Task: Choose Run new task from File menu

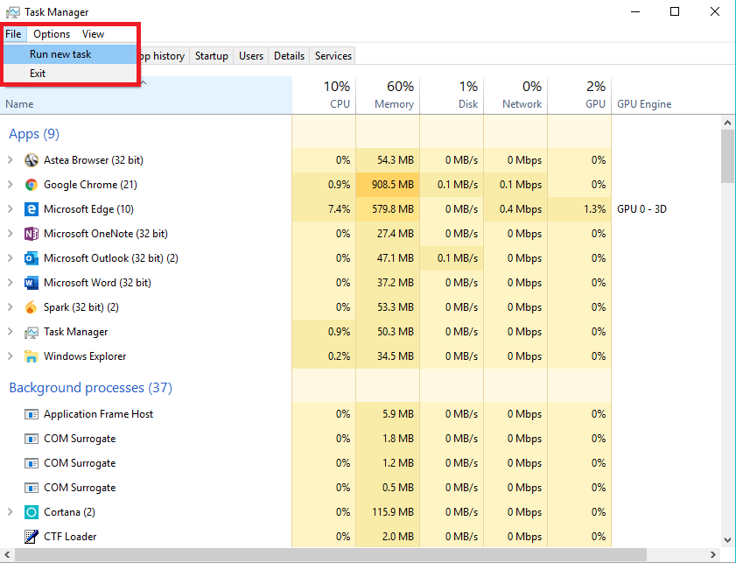Action: coord(70,54)
